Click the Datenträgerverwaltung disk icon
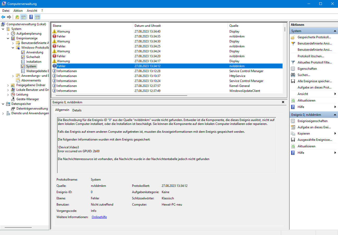 pos(13,109)
